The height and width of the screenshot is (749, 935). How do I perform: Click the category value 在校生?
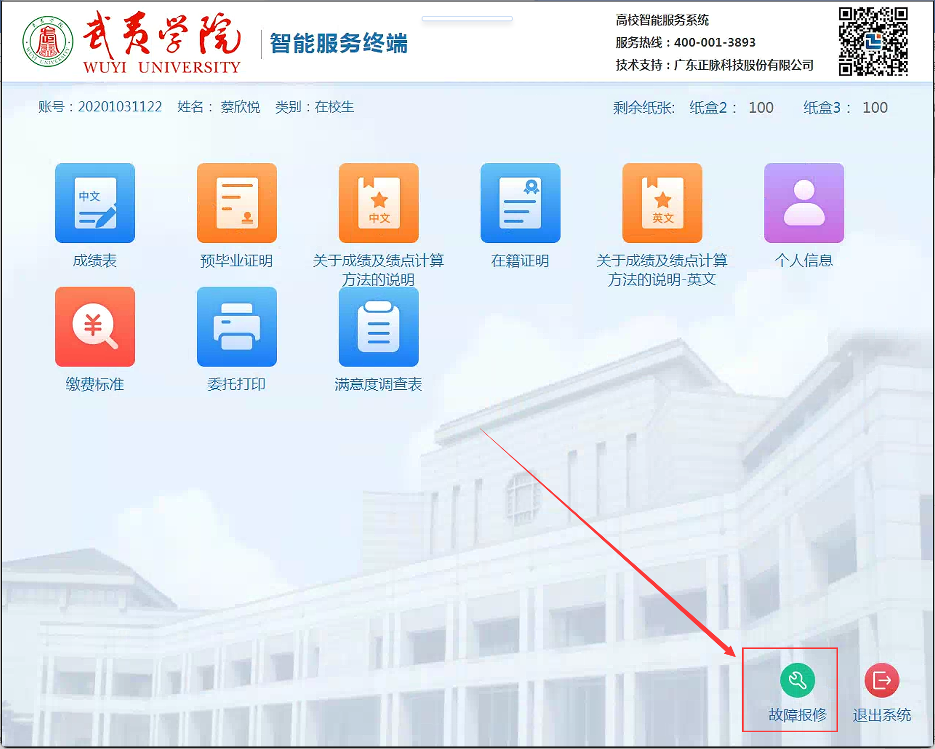click(334, 107)
